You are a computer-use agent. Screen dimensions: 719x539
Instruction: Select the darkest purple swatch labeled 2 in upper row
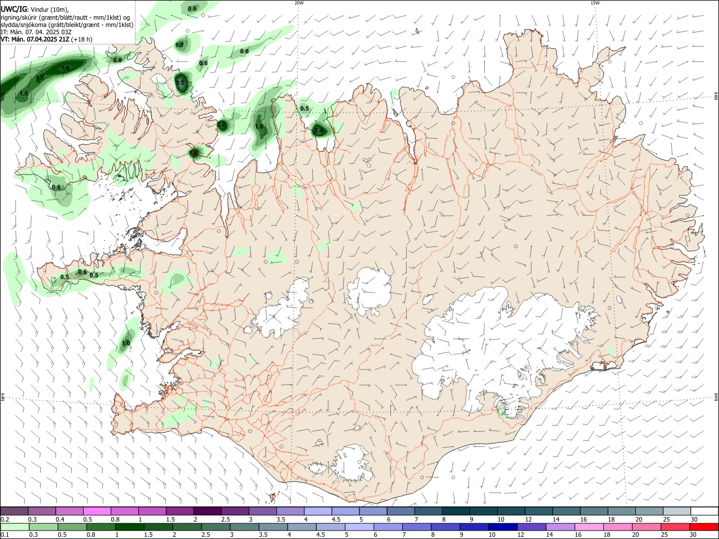(x=207, y=511)
